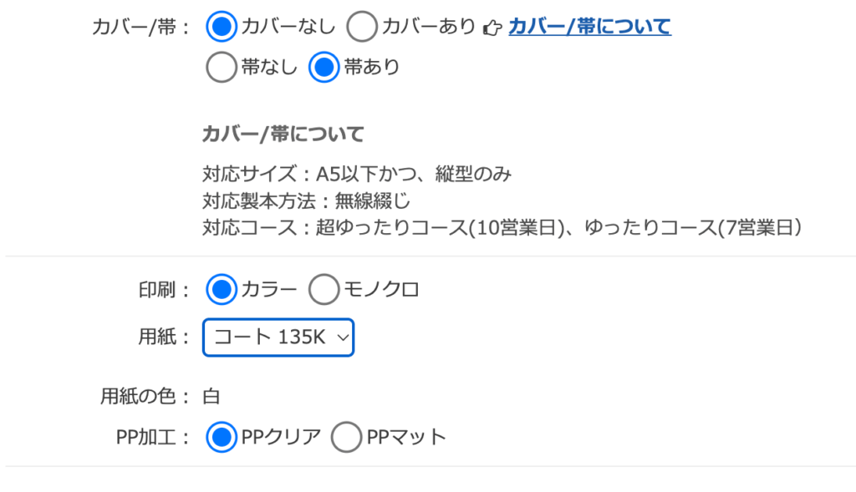
Task: Click the pointing hand icon beside the link
Action: (492, 28)
